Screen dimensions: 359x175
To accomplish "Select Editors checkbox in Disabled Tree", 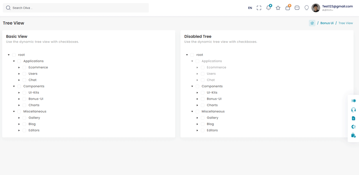I will point(203,130).
